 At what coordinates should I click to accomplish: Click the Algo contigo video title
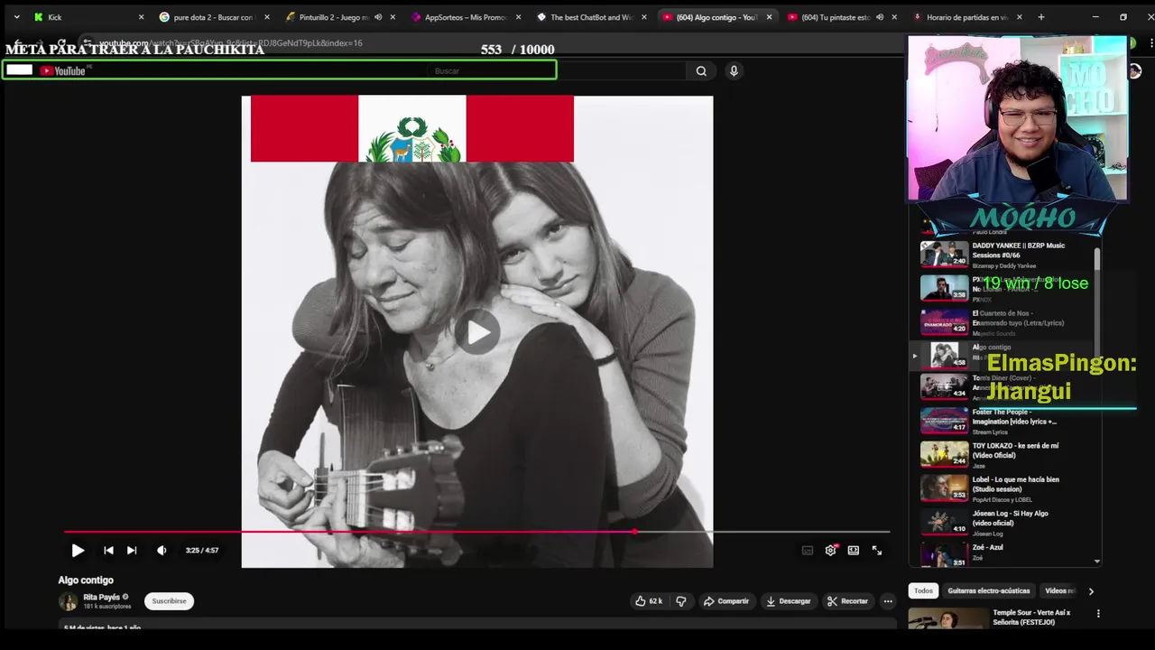[86, 580]
